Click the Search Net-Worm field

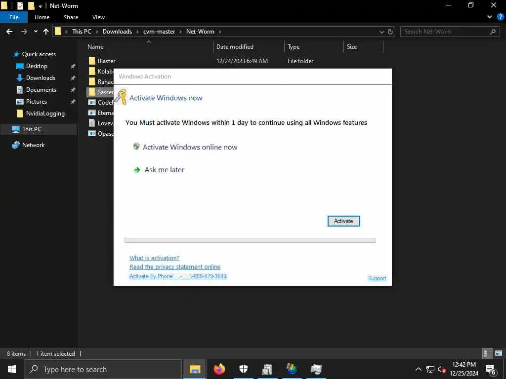click(450, 32)
